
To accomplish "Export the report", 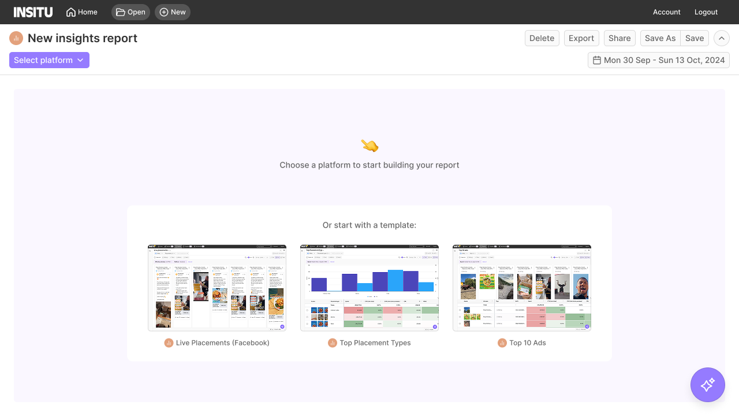I will pyautogui.click(x=581, y=38).
